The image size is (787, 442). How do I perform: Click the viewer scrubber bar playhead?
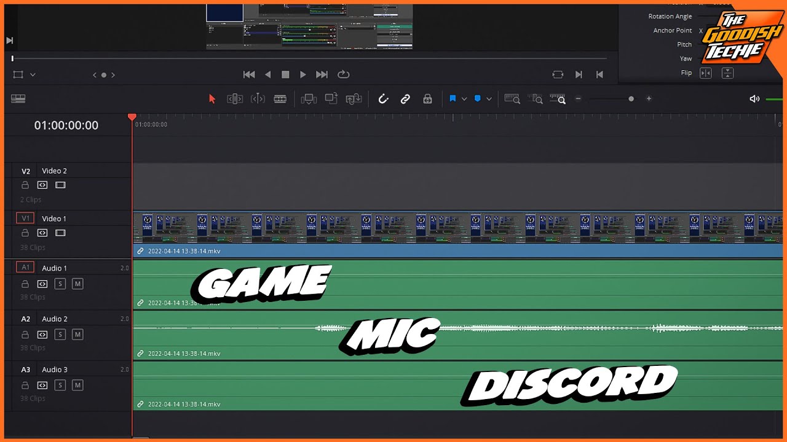point(12,58)
